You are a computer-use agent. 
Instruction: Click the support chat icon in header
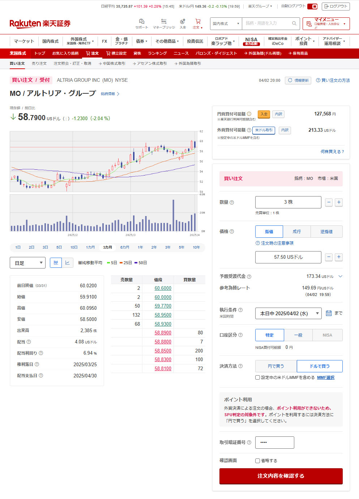(142, 22)
